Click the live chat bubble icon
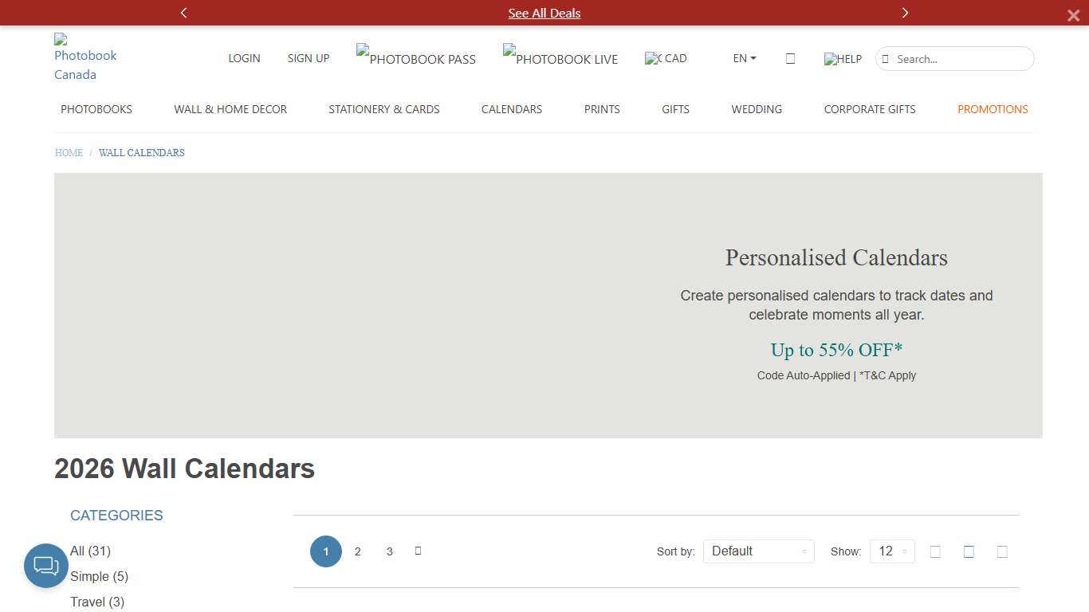 tap(46, 566)
